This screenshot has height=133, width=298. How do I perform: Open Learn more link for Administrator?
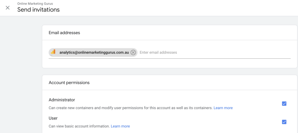click(x=223, y=108)
